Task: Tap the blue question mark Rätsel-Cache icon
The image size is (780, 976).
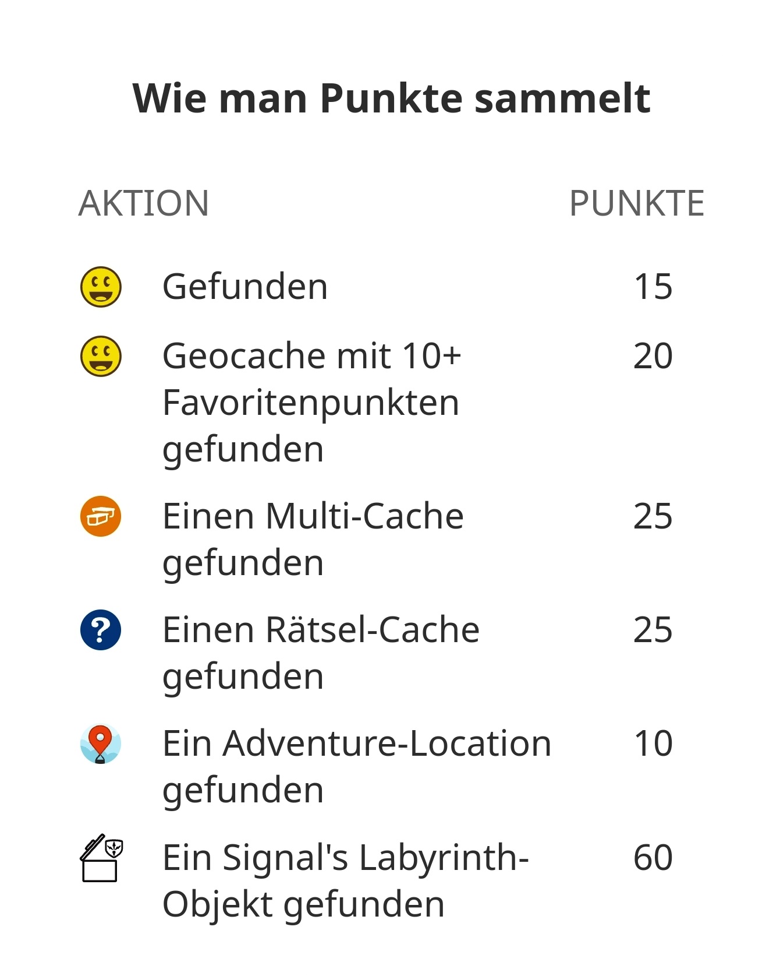Action: coord(101,630)
